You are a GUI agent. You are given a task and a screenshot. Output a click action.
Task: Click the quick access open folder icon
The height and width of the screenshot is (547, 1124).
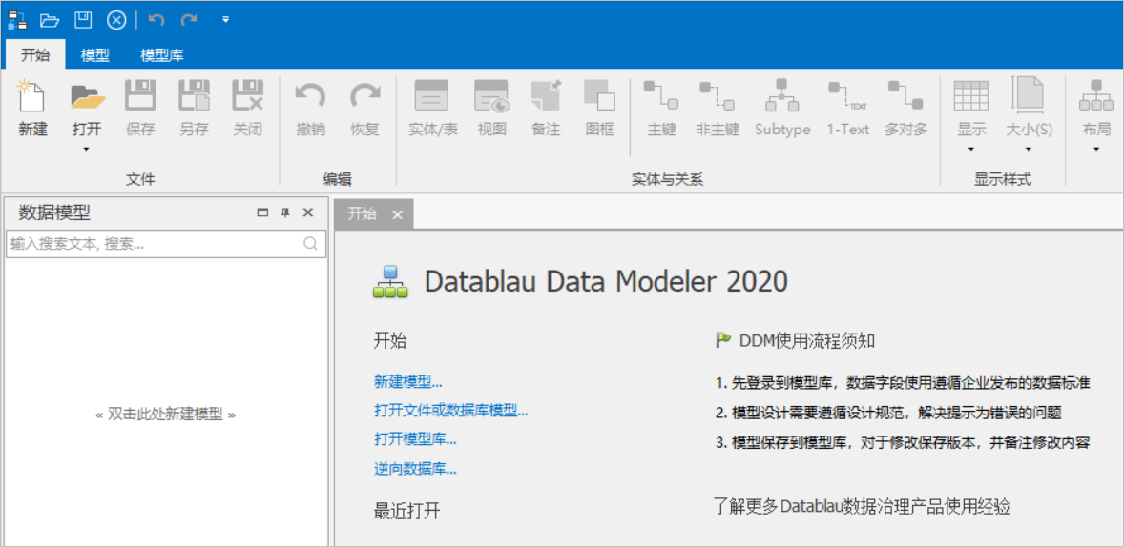tap(49, 19)
